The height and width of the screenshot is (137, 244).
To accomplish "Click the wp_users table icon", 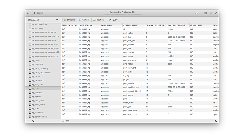I will 30,60.
